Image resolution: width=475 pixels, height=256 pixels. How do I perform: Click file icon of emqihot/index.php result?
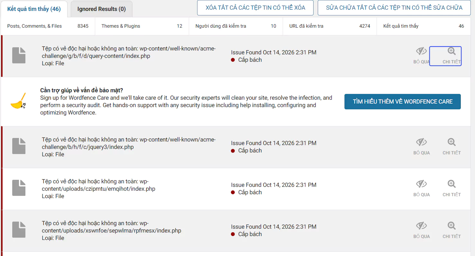(19, 188)
